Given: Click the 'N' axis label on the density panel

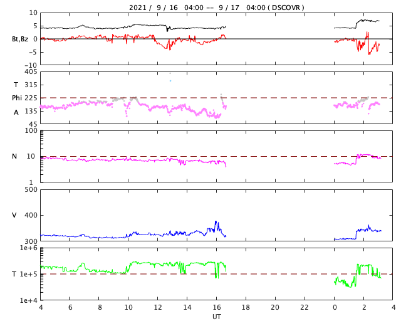Looking at the screenshot, I should coord(14,156).
